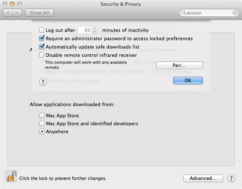Click the minutes field showing 60
This screenshot has height=189, width=242.
[85, 30]
